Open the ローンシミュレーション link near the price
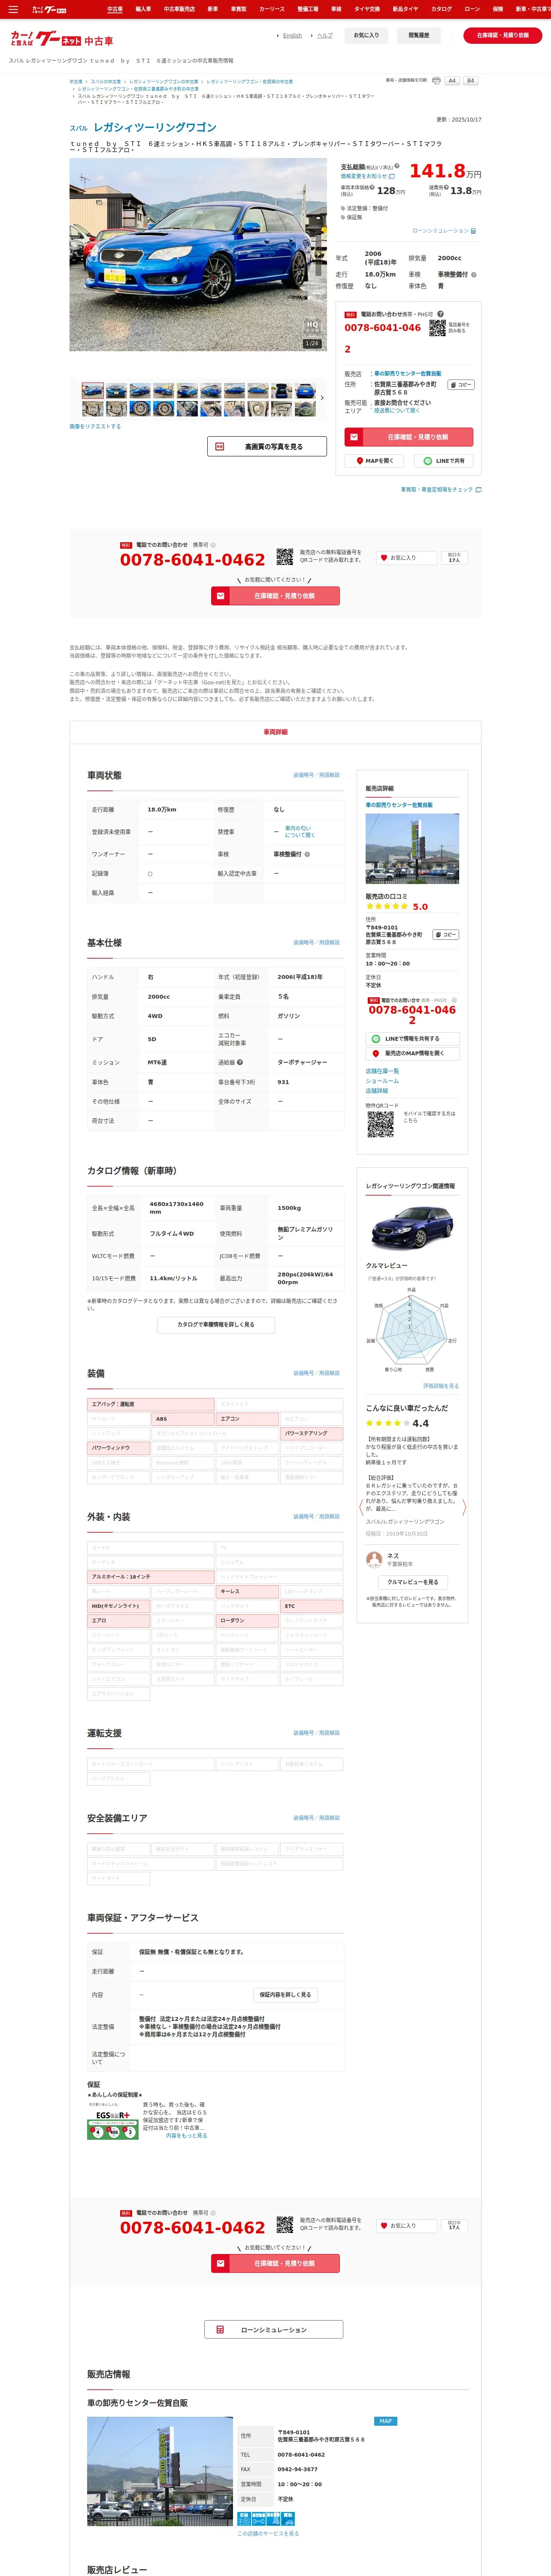This screenshot has height=2576, width=551. pyautogui.click(x=444, y=231)
